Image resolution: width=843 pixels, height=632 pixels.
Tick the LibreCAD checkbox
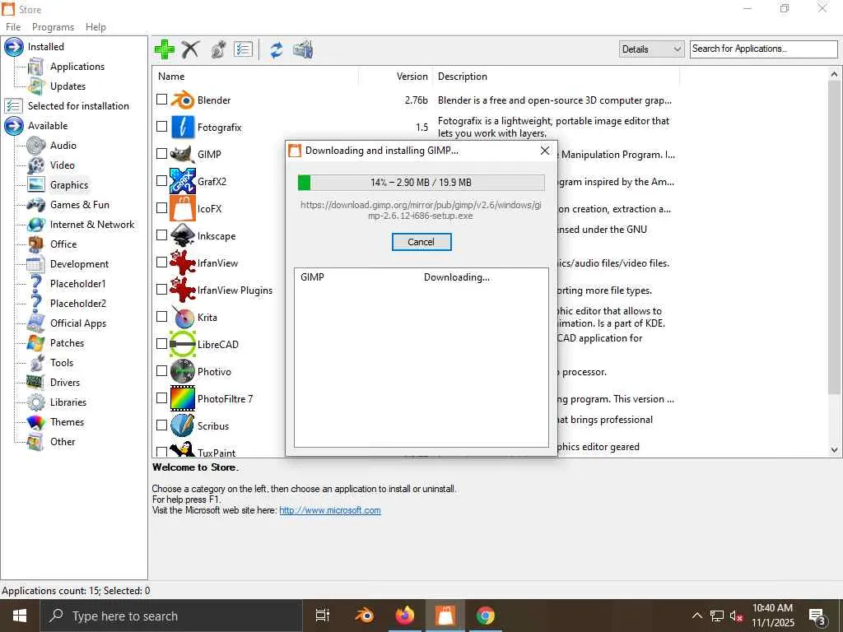(162, 343)
